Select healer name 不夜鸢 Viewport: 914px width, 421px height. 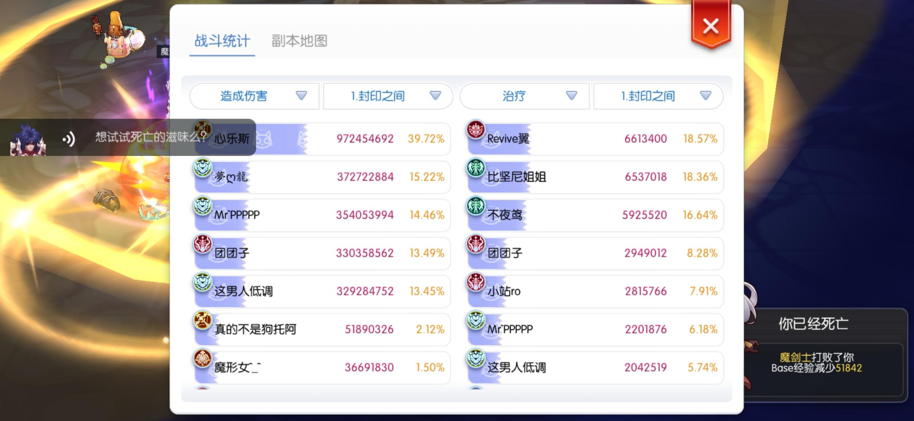(x=505, y=215)
